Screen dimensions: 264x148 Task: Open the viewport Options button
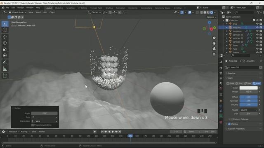(212, 17)
